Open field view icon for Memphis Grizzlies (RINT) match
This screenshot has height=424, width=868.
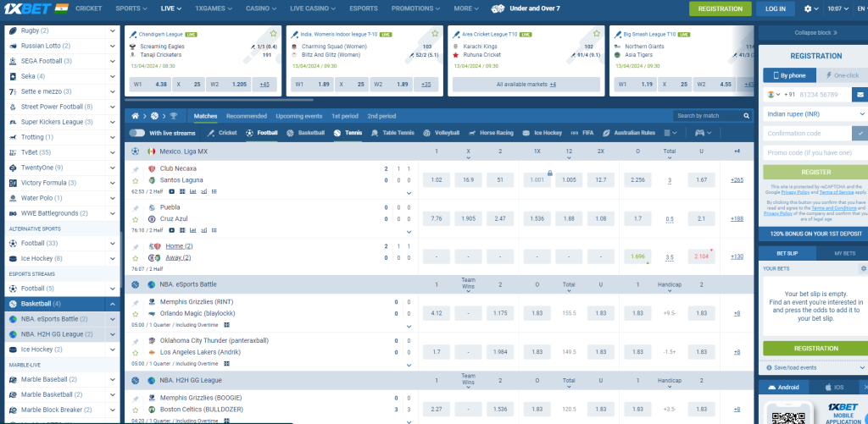click(226, 325)
